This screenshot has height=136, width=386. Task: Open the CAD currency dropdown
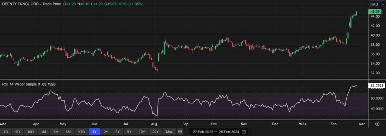[377, 4]
